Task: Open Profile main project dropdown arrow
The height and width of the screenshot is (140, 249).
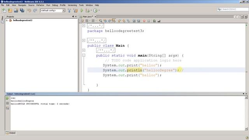Action: point(99,10)
